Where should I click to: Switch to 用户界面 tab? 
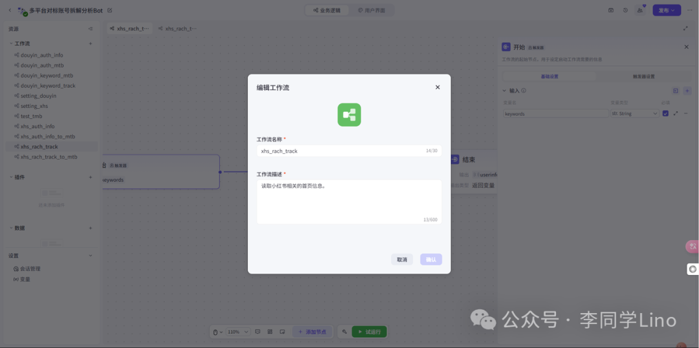point(372,10)
